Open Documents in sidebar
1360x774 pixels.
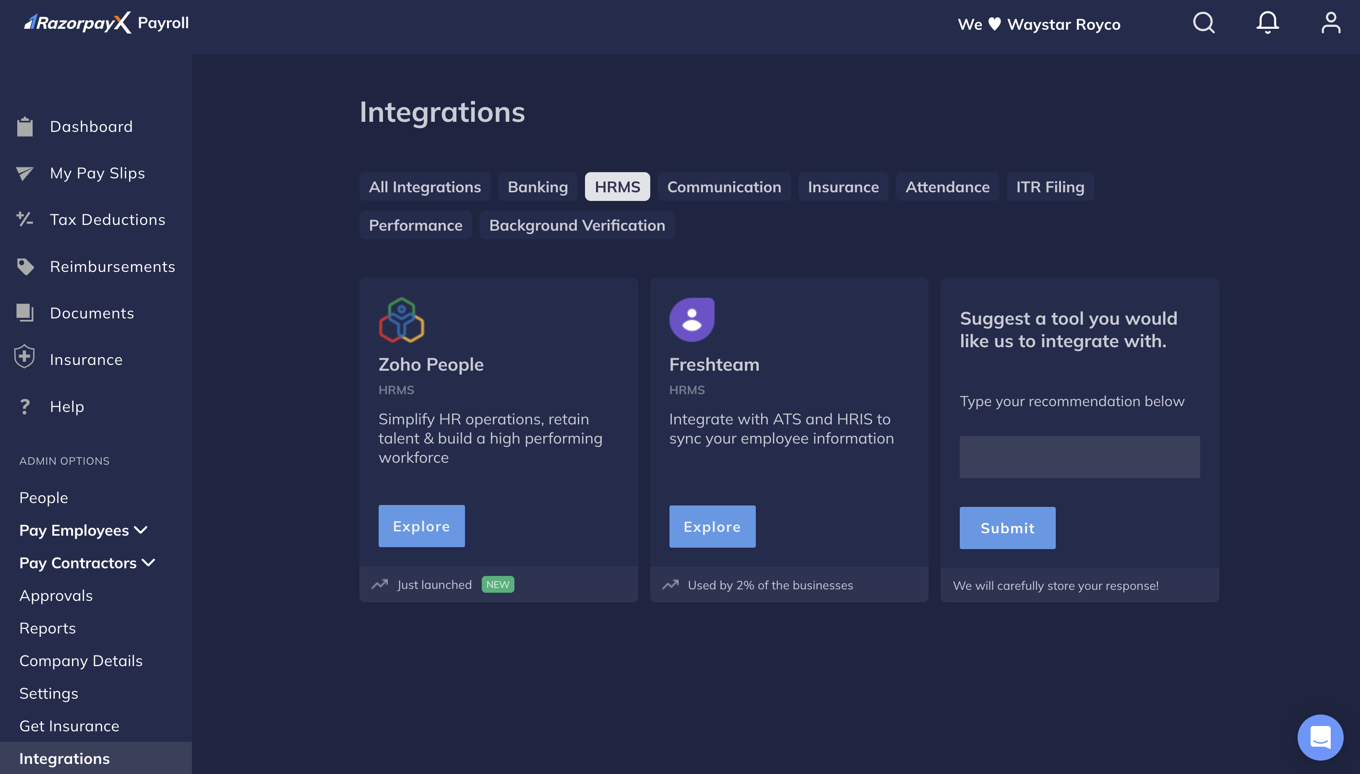(x=92, y=313)
